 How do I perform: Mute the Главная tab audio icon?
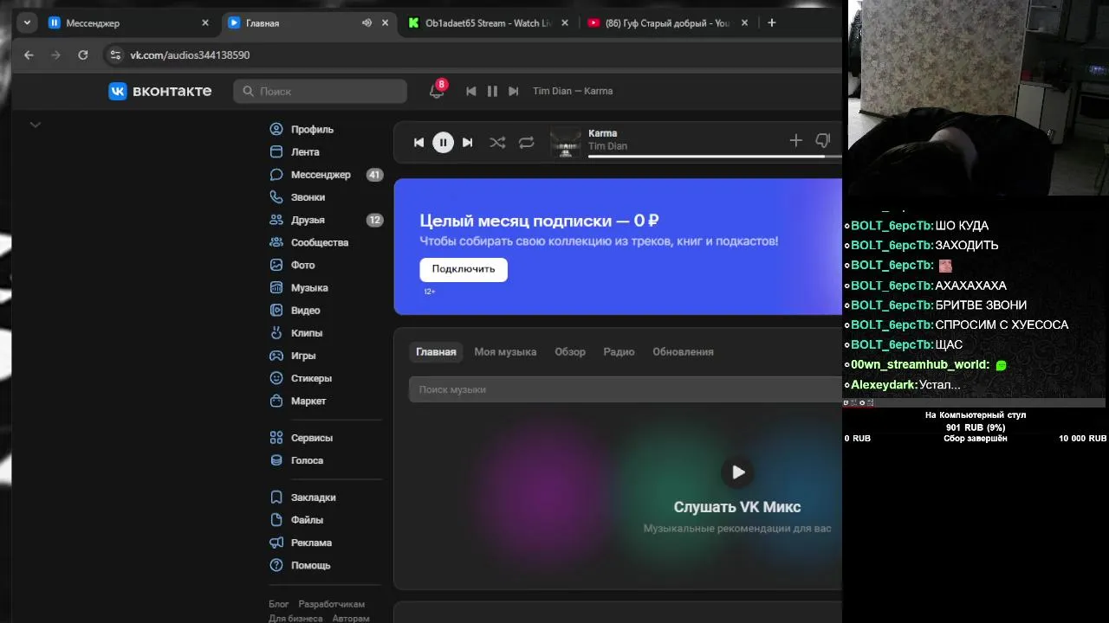point(366,23)
